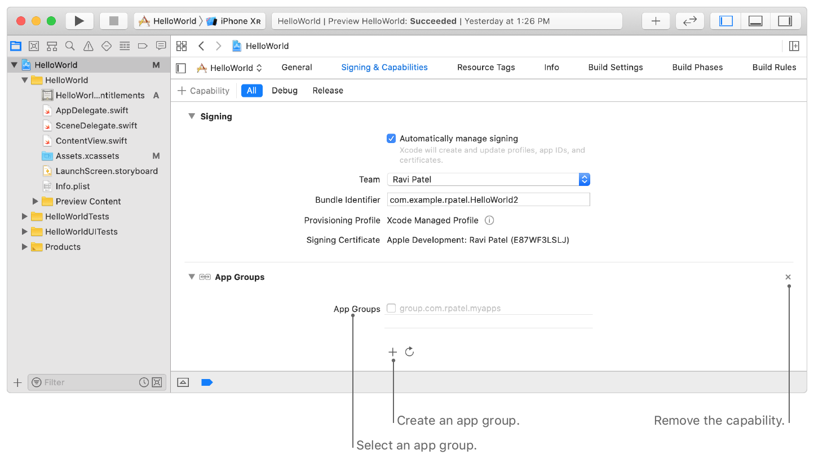Toggle project and targets list sidebar

tap(181, 68)
